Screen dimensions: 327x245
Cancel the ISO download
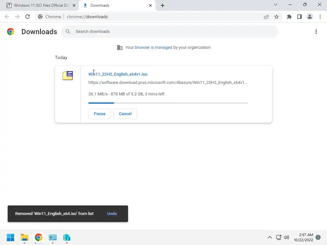(x=125, y=114)
